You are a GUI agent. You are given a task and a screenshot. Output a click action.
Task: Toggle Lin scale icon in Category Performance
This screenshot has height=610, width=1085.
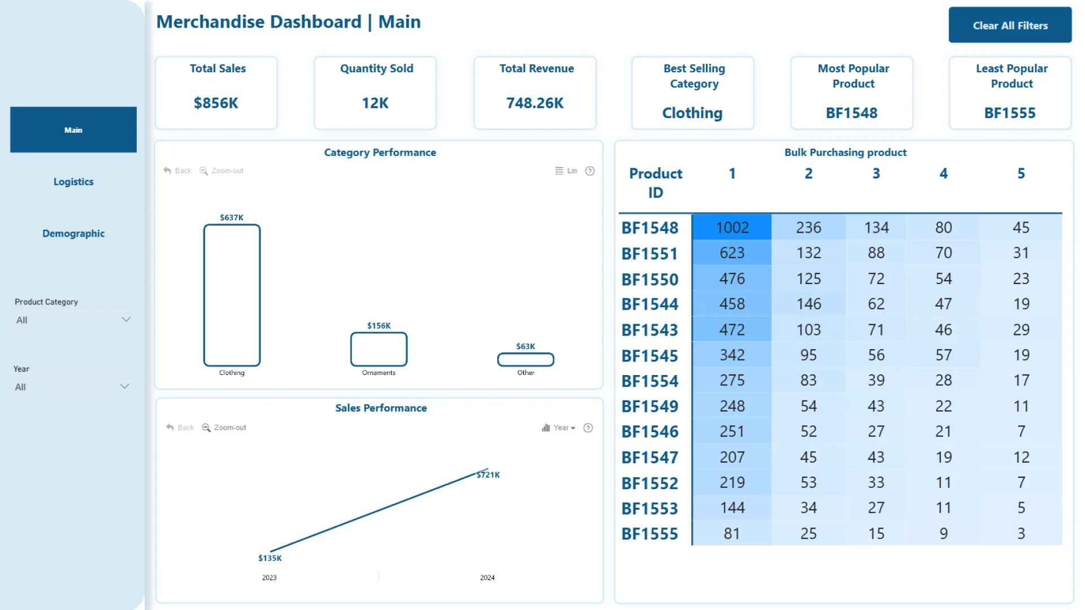click(x=559, y=171)
